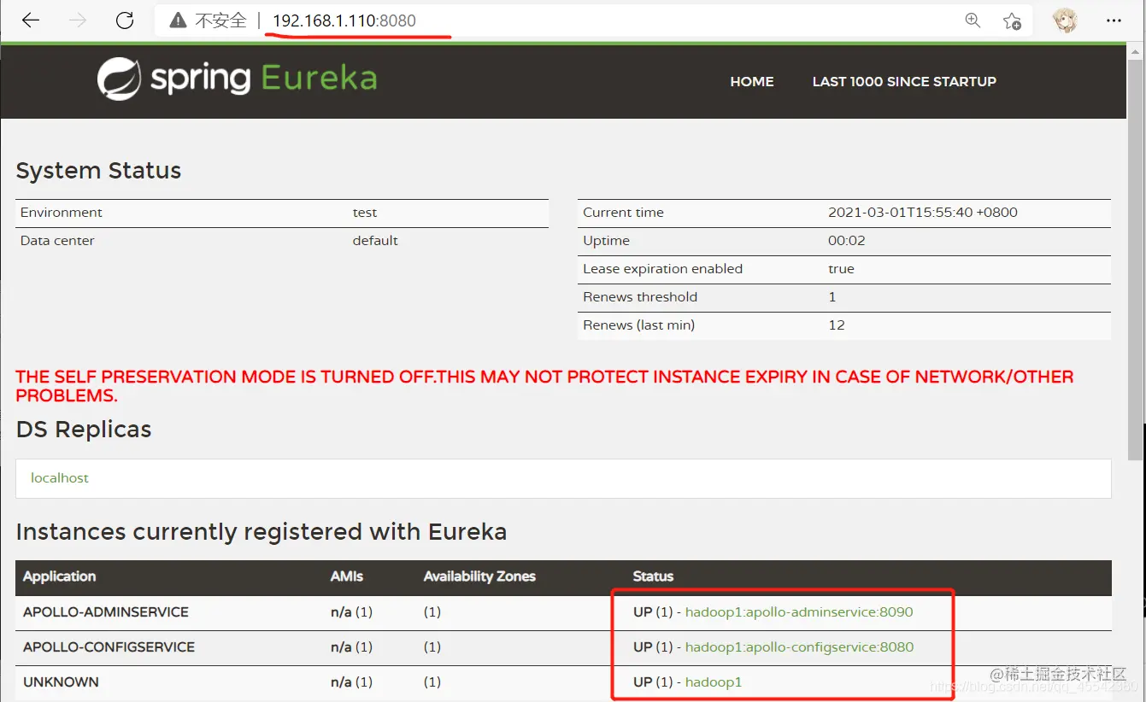Select the Environment value test
Screen dimensions: 1146x702
coord(365,213)
